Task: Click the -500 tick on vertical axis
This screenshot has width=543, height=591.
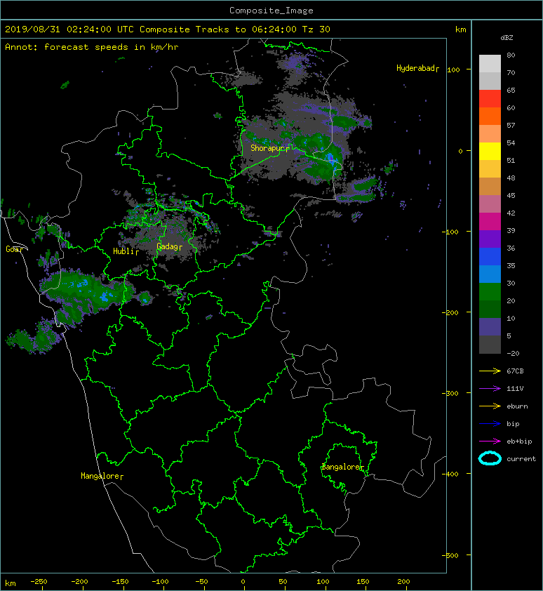Action: coord(450,556)
